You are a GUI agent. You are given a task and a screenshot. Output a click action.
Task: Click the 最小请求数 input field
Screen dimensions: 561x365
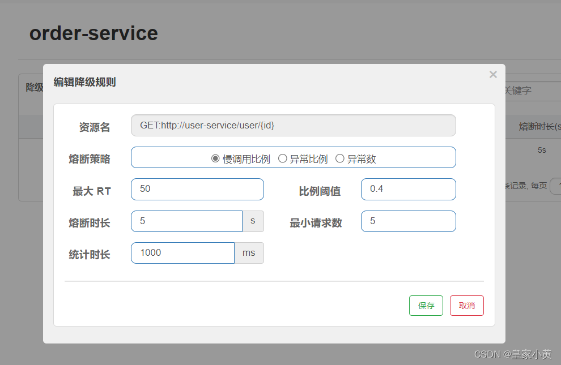click(x=408, y=221)
